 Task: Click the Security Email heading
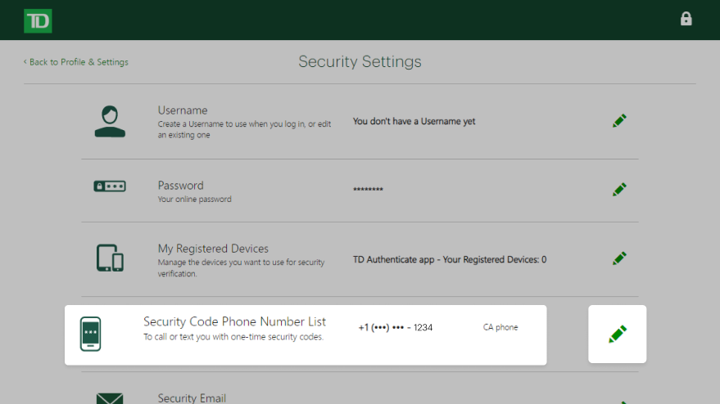click(192, 397)
